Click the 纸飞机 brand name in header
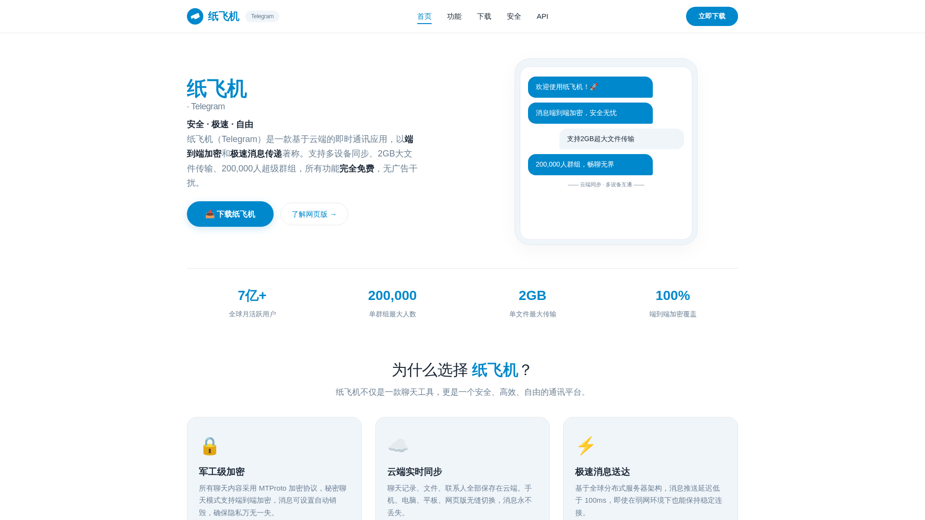925x520 pixels. 224,16
